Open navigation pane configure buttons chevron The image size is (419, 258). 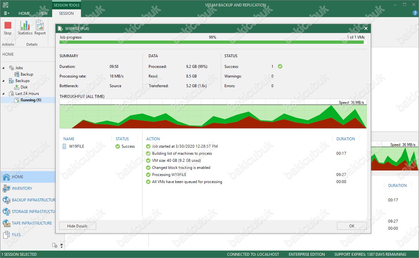62,245
